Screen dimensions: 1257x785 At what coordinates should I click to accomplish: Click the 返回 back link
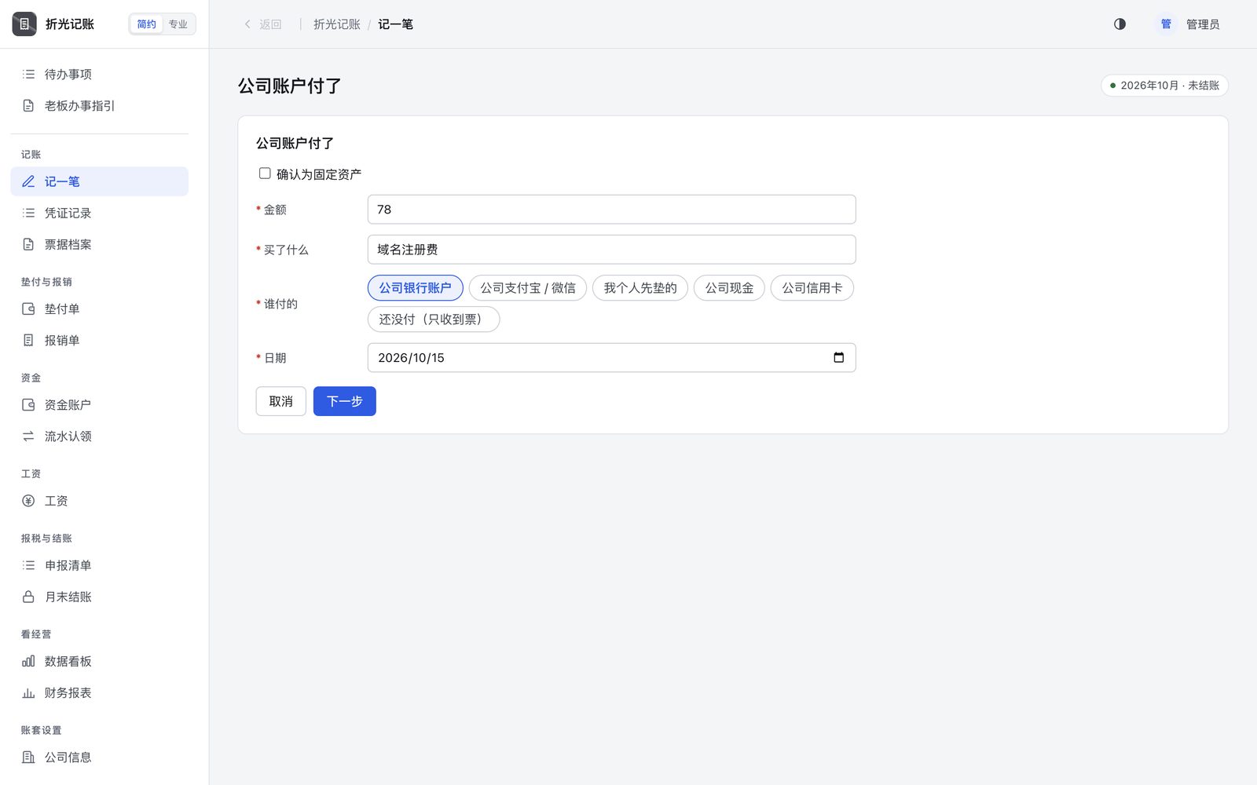pos(262,24)
